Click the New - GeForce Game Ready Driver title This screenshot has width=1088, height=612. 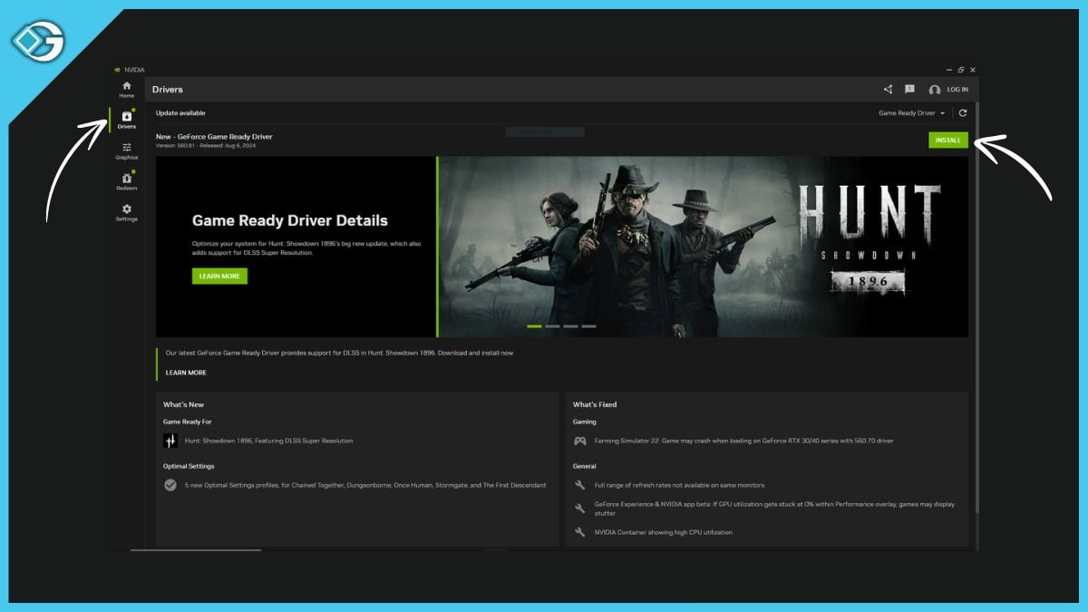point(214,137)
